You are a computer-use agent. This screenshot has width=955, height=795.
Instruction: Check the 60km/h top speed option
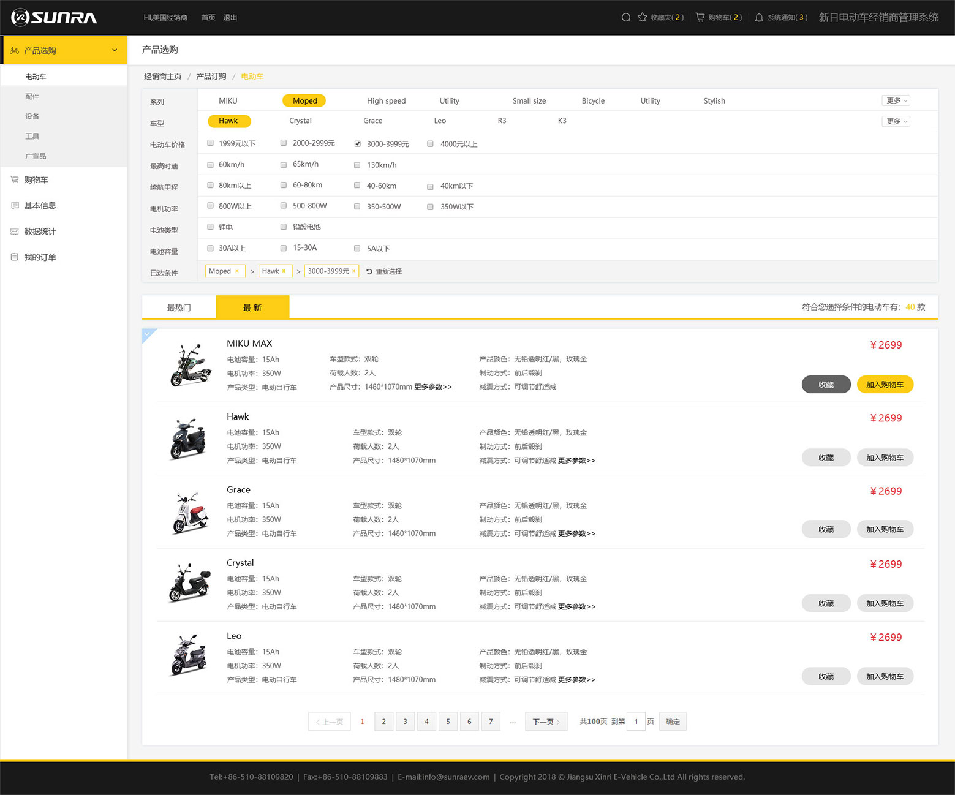tap(210, 165)
